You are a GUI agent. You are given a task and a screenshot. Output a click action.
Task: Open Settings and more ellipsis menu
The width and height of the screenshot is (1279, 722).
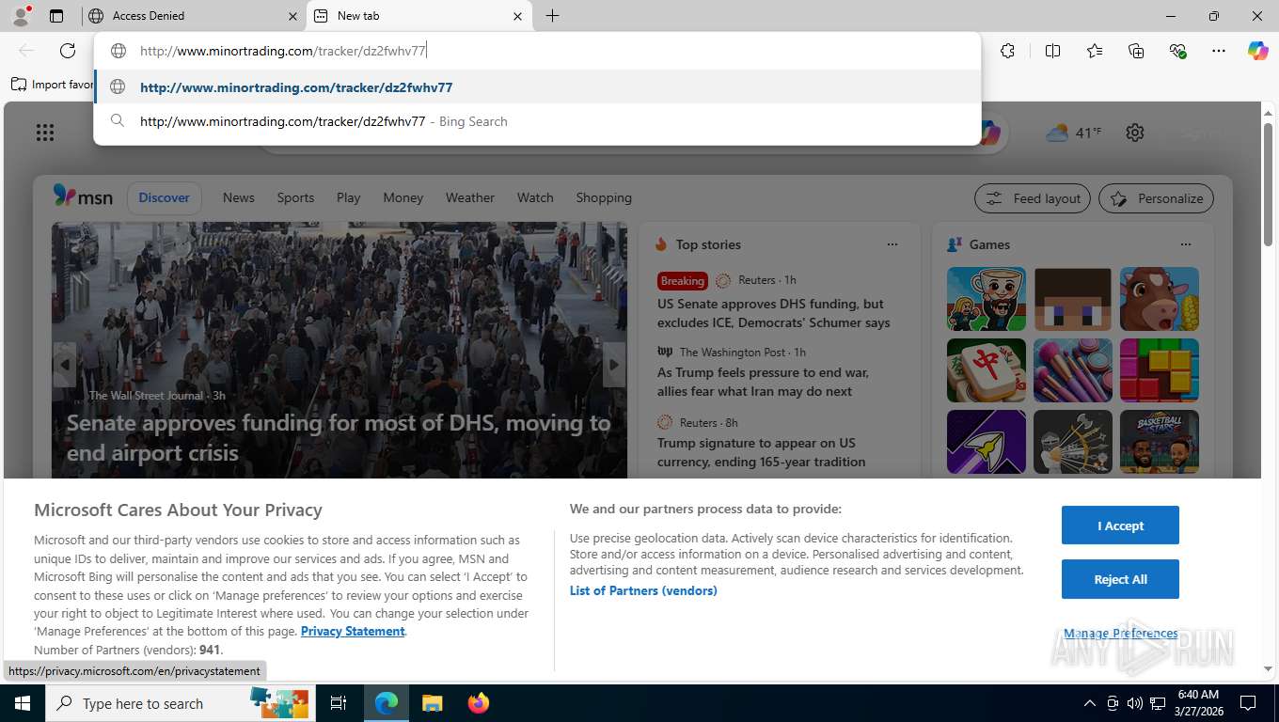pos(1219,51)
